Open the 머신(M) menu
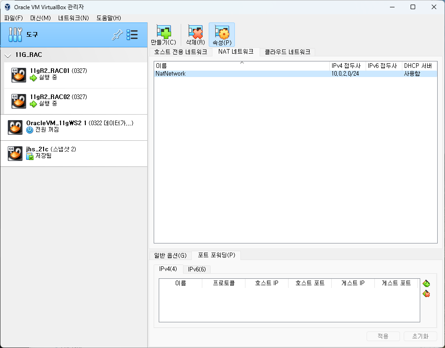The height and width of the screenshot is (348, 445). coord(40,18)
